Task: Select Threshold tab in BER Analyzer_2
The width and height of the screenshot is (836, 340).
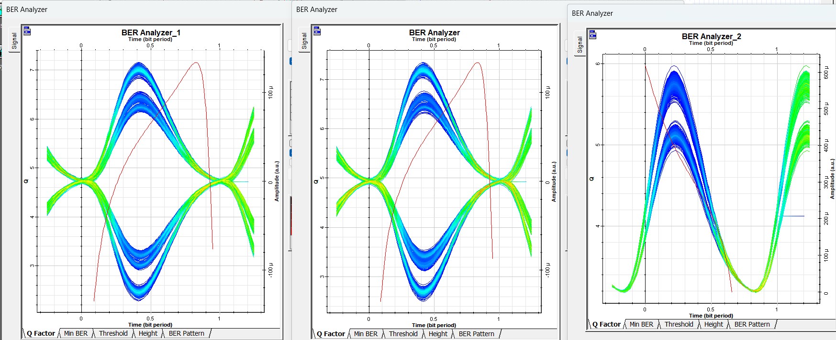Action: 679,324
